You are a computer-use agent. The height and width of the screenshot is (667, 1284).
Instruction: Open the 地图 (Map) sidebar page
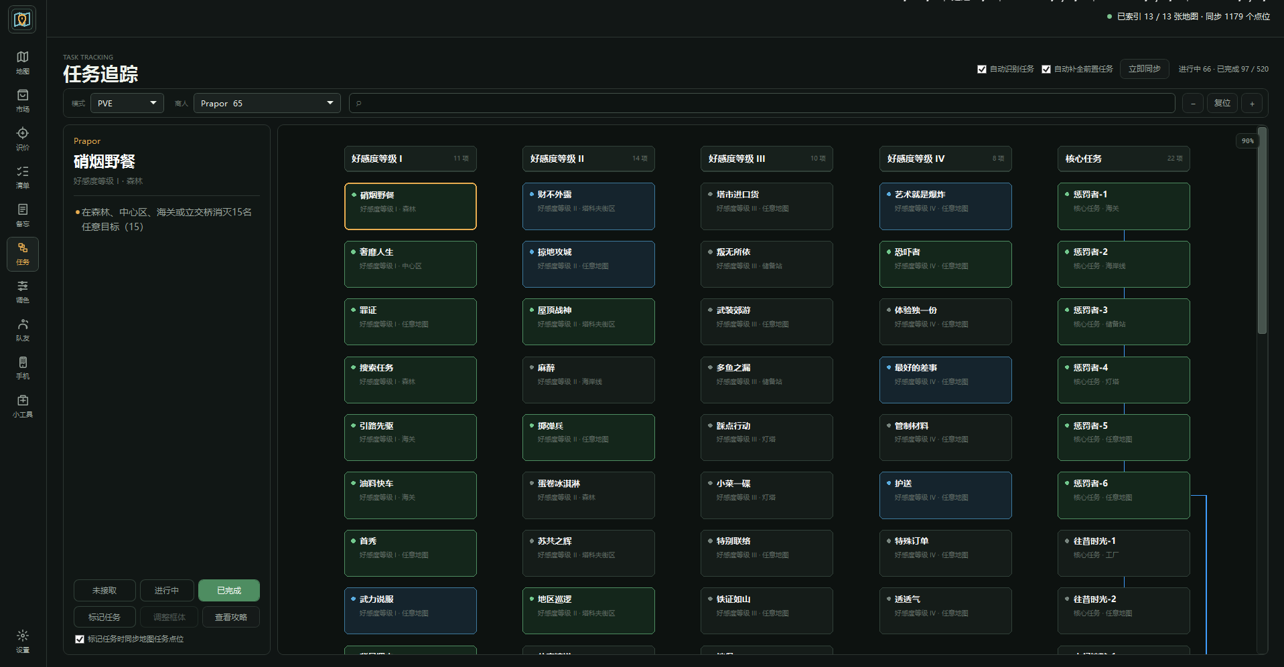coord(23,63)
